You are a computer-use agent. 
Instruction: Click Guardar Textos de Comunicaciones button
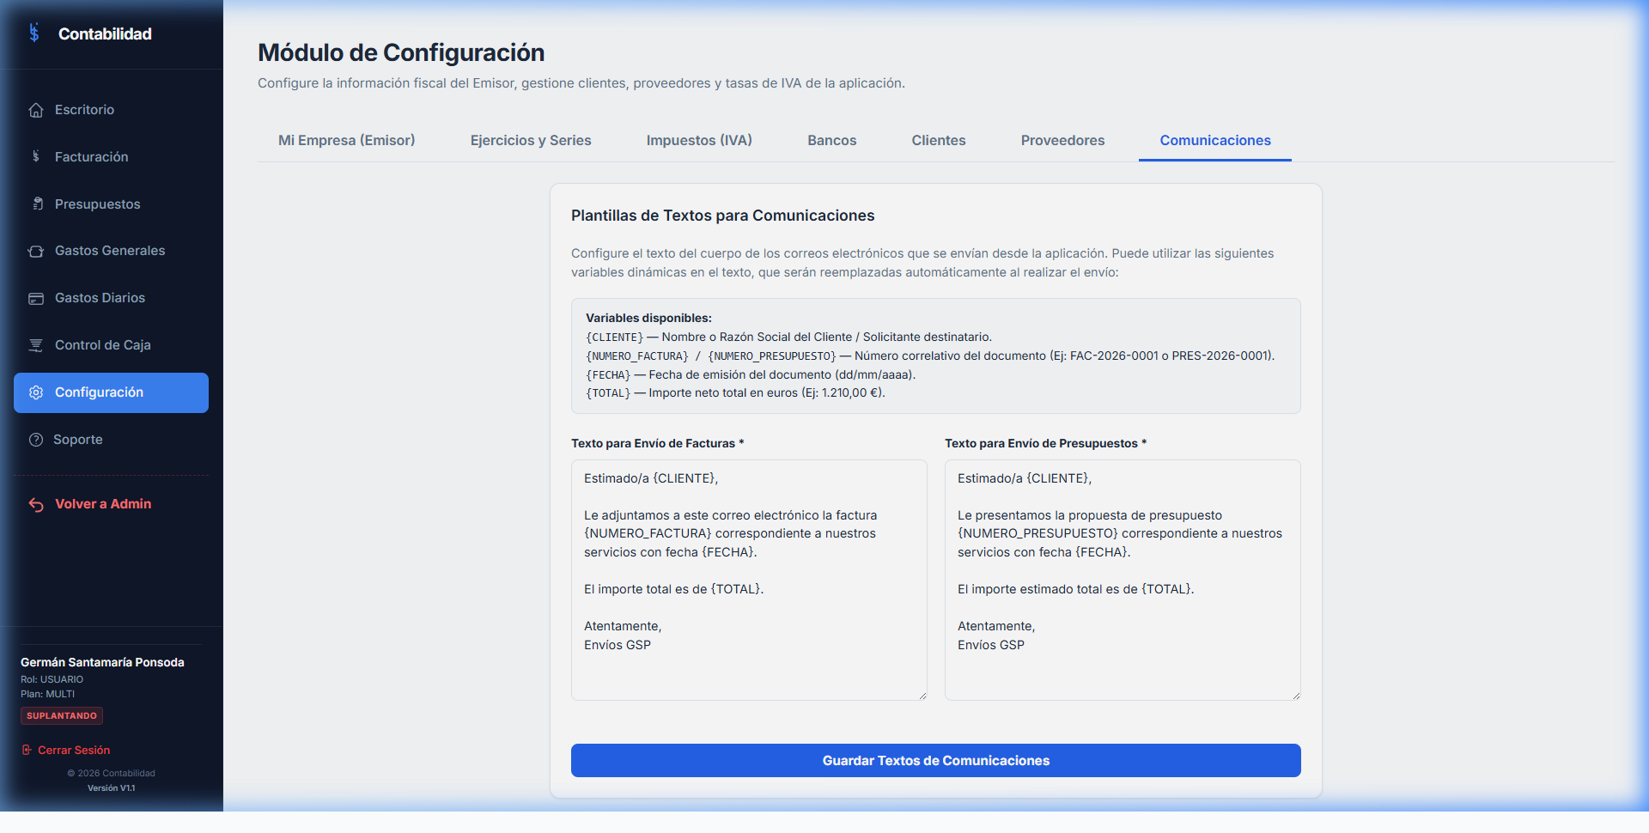936,761
